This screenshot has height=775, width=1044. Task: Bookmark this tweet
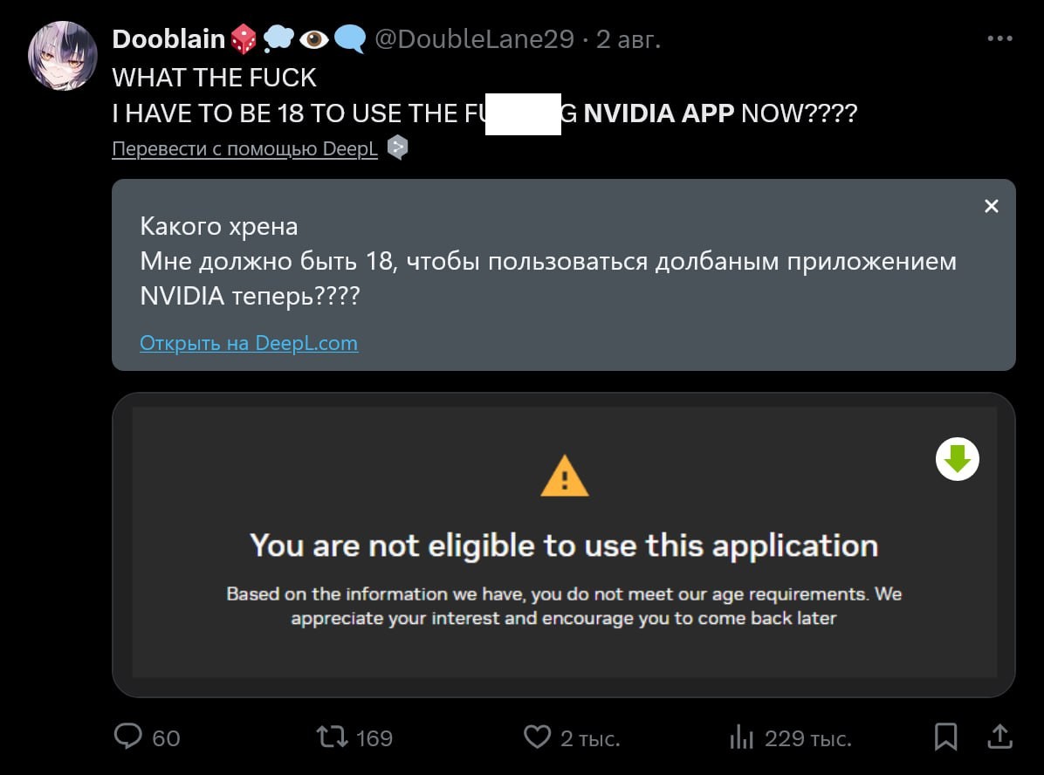(945, 737)
